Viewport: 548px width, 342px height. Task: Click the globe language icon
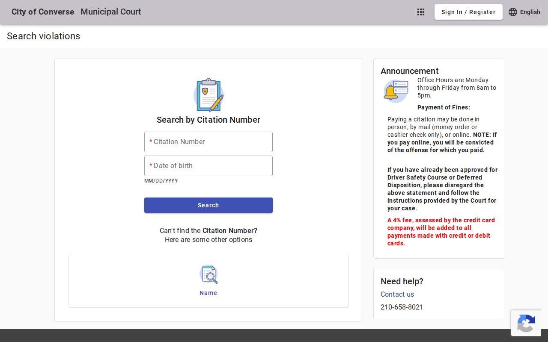click(x=513, y=12)
